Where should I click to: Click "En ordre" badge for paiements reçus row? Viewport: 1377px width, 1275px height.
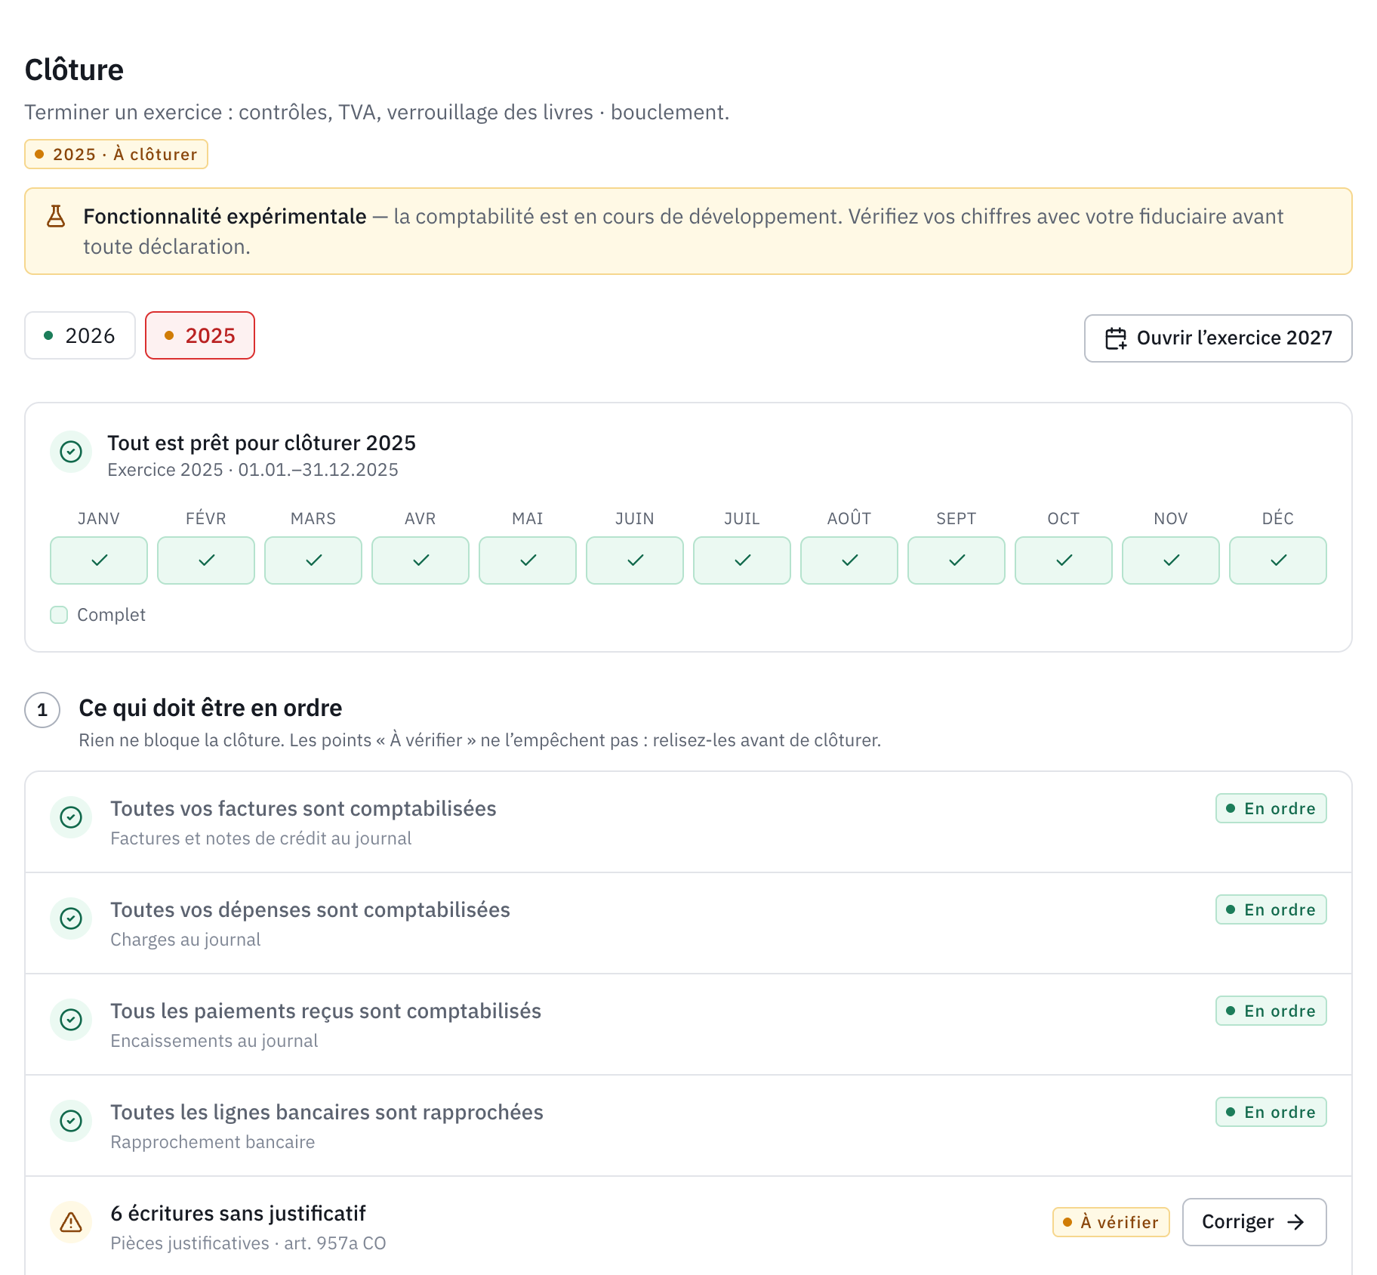click(1271, 1011)
